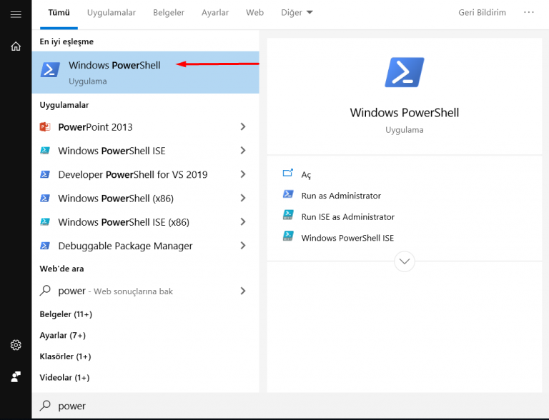
Task: Click the Debuggable Package Manager icon
Action: pyautogui.click(x=45, y=246)
